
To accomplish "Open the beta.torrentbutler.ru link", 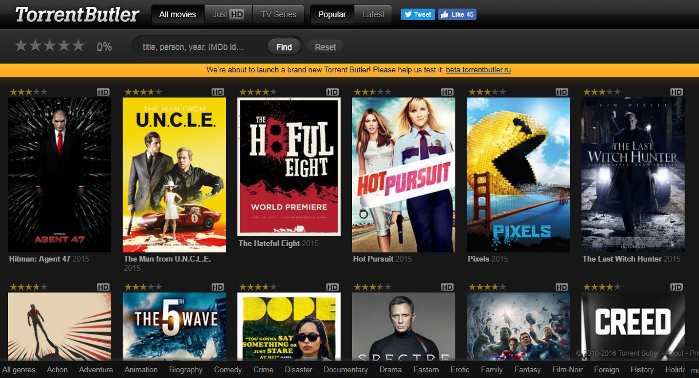I will 478,70.
